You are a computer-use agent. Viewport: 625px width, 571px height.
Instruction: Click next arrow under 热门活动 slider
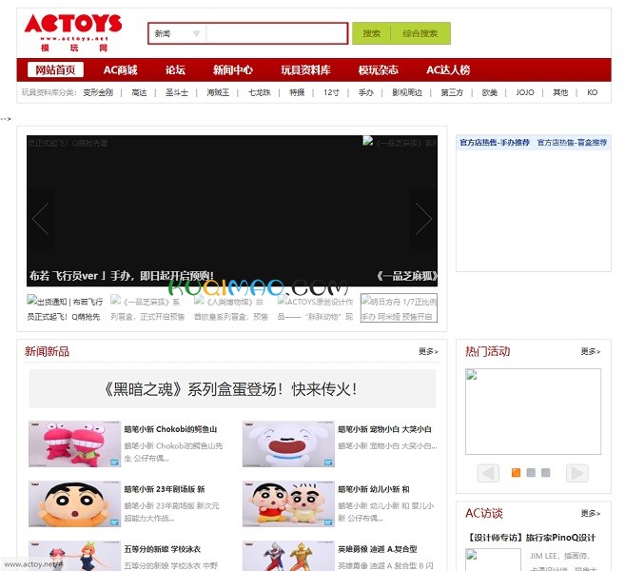coord(577,473)
